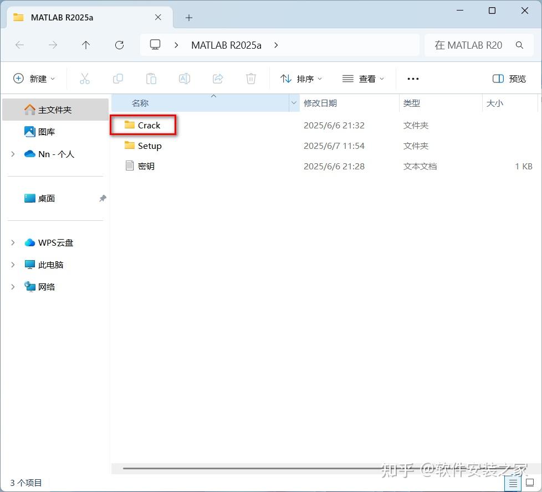The height and width of the screenshot is (492, 542).
Task: Click the Copy icon in the toolbar
Action: (x=117, y=79)
